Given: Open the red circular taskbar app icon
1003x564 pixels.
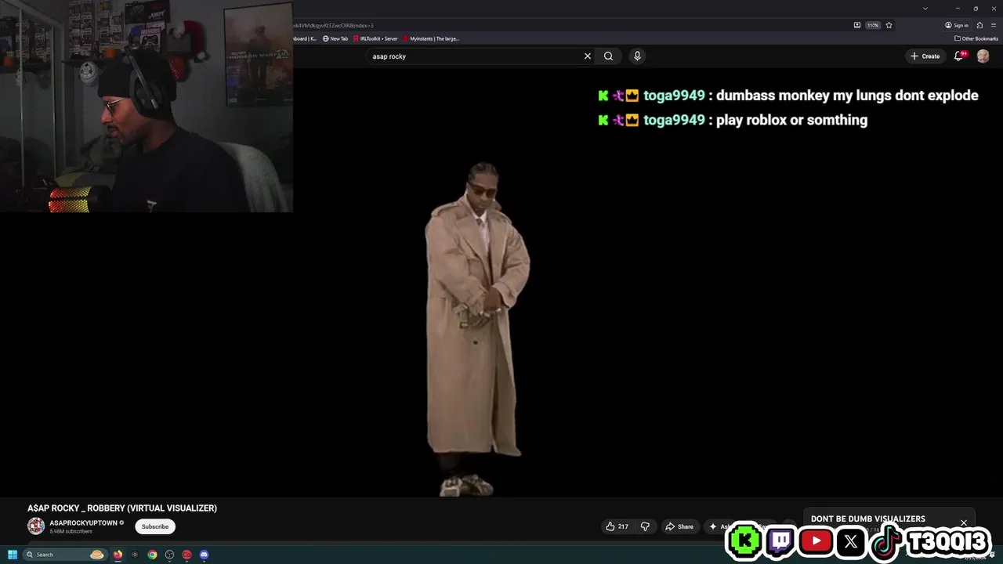Looking at the screenshot, I should coord(186,555).
